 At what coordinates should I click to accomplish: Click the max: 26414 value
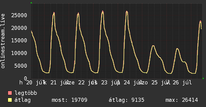tap(182, 100)
